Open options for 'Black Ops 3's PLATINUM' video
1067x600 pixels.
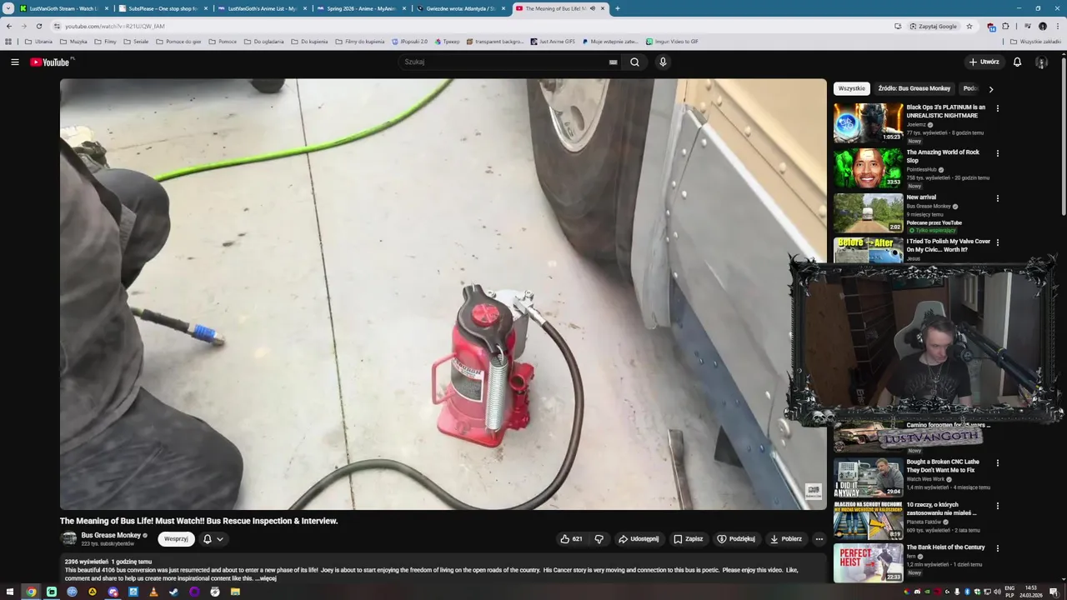[997, 108]
